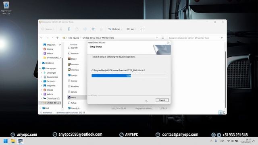Open recent locations chevron next to forward arrow

tap(52, 38)
